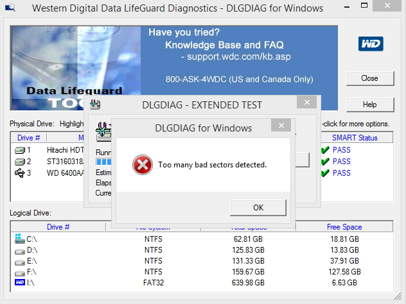This screenshot has width=406, height=304.
Task: Click PASS status for ST3160318 drive
Action: pyautogui.click(x=342, y=162)
